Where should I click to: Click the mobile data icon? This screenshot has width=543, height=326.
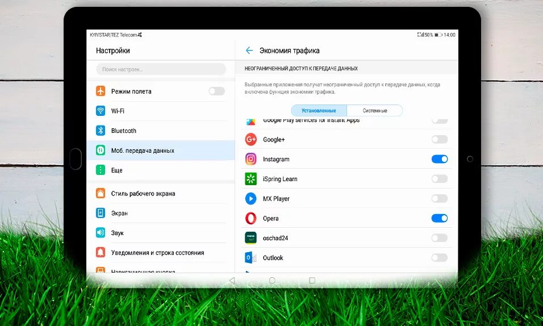click(101, 151)
